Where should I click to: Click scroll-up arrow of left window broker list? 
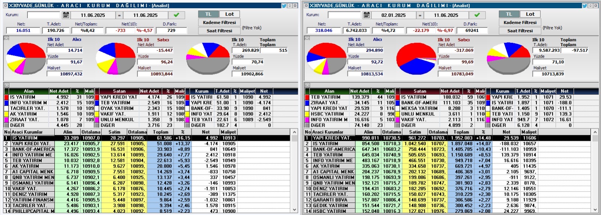coord(294,132)
